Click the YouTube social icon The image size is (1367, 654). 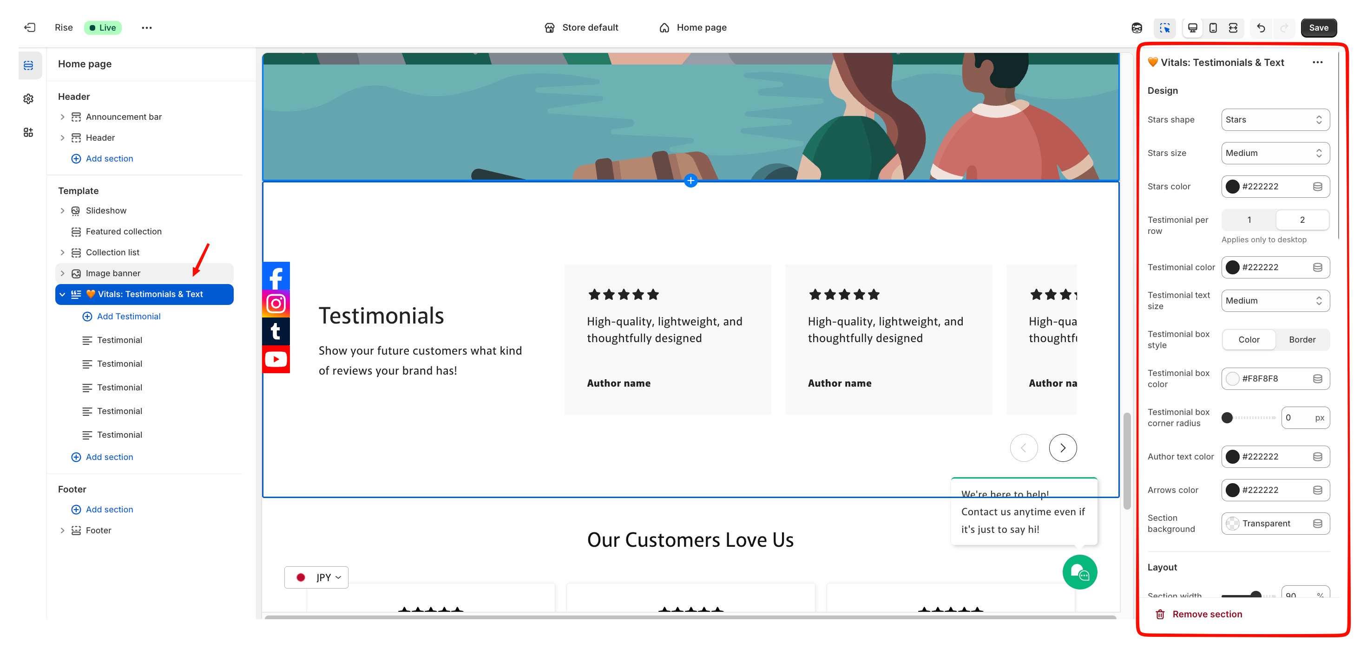pyautogui.click(x=276, y=359)
